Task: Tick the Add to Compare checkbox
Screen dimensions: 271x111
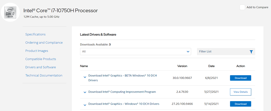Action: coord(242,7)
